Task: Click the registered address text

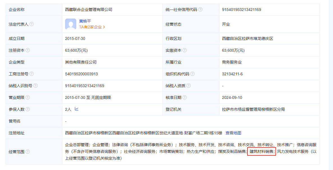Action: [x=144, y=133]
